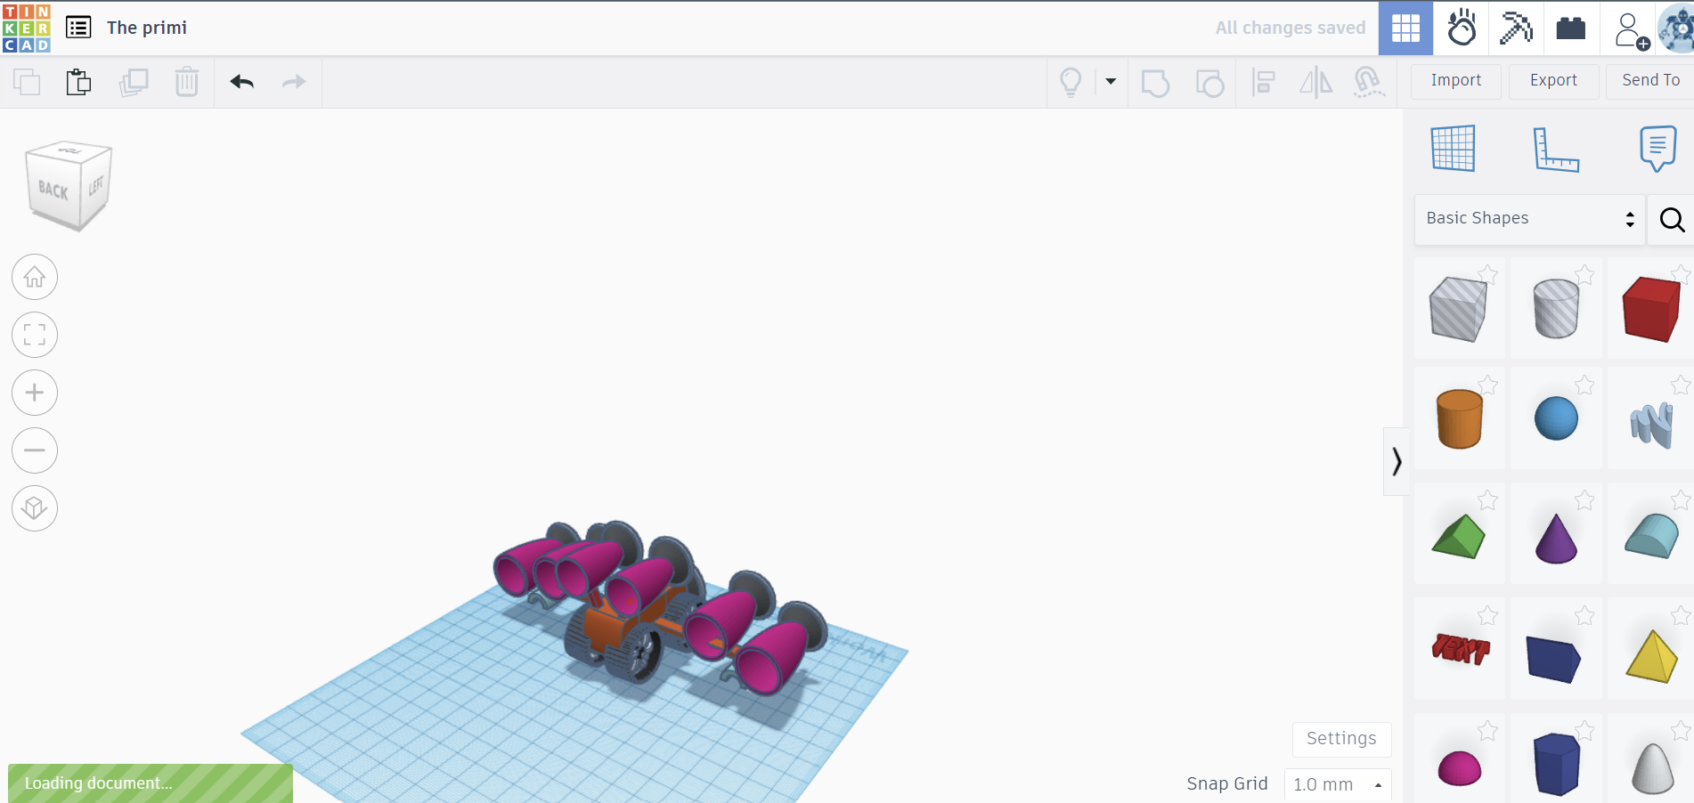Switch to the 3D Design grid tab
1694x803 pixels.
(x=1405, y=28)
